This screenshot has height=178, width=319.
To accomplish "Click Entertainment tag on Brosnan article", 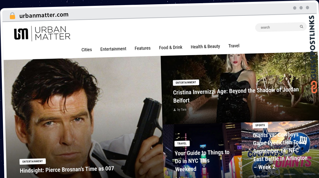I will [33, 161].
